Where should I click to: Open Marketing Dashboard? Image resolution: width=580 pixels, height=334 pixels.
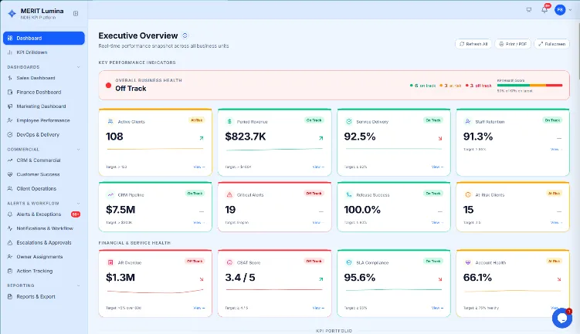tap(44, 106)
